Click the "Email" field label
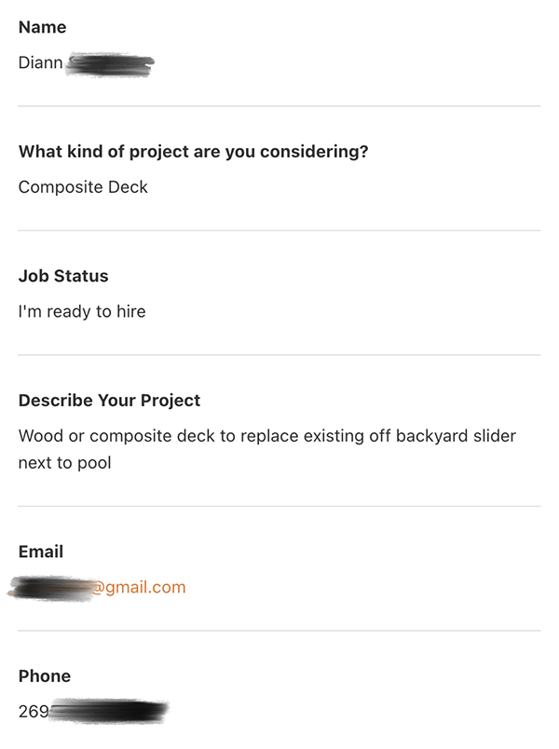The image size is (559, 749). pyautogui.click(x=41, y=552)
